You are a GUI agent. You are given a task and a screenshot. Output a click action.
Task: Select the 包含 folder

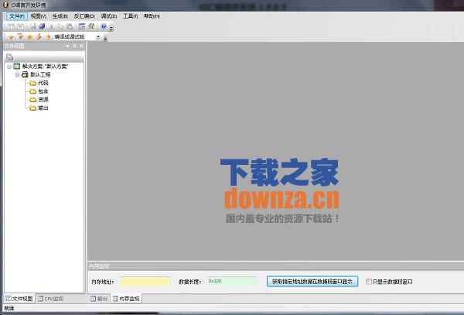[x=43, y=91]
